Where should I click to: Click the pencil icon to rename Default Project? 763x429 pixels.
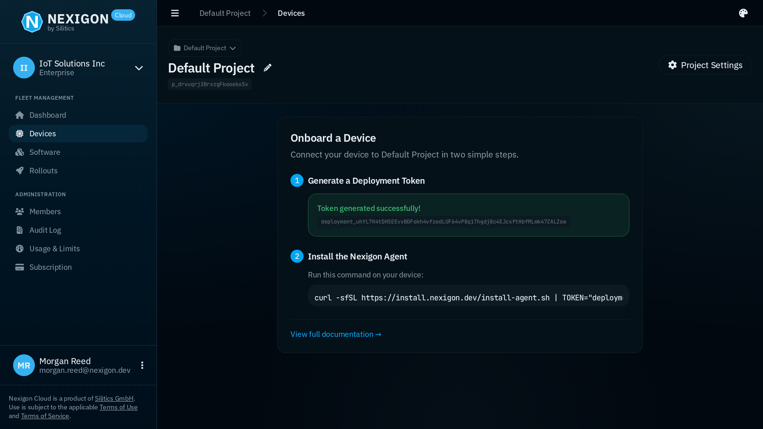(x=268, y=68)
